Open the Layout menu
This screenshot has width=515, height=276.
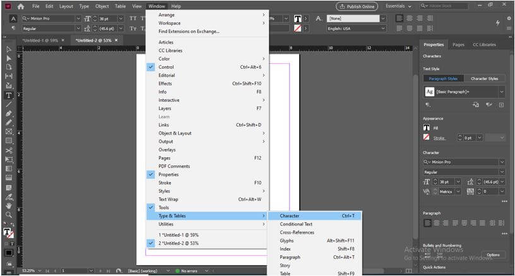tap(66, 6)
